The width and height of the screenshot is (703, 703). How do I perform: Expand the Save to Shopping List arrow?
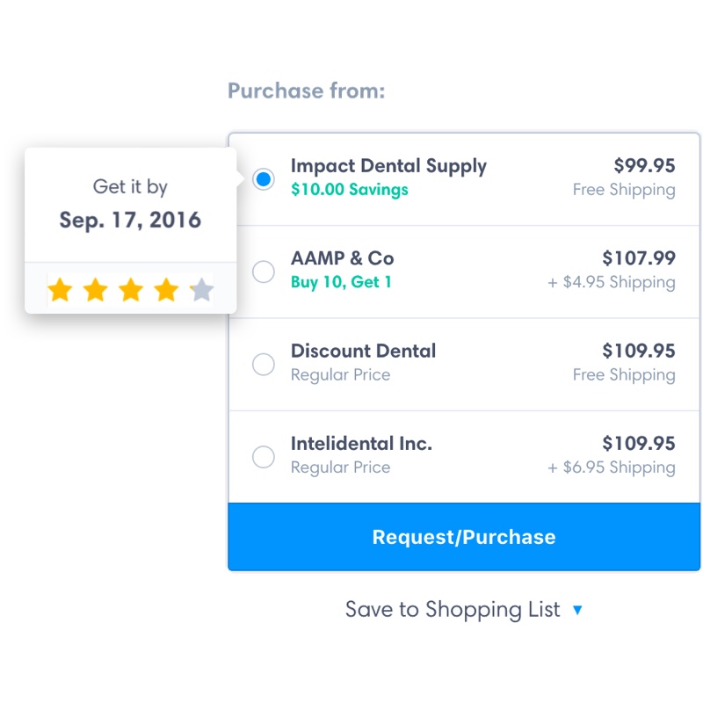tap(577, 610)
